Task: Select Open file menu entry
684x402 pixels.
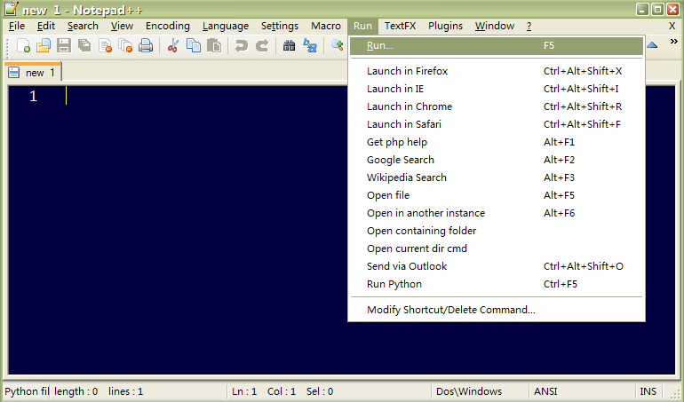Action: pos(497,195)
